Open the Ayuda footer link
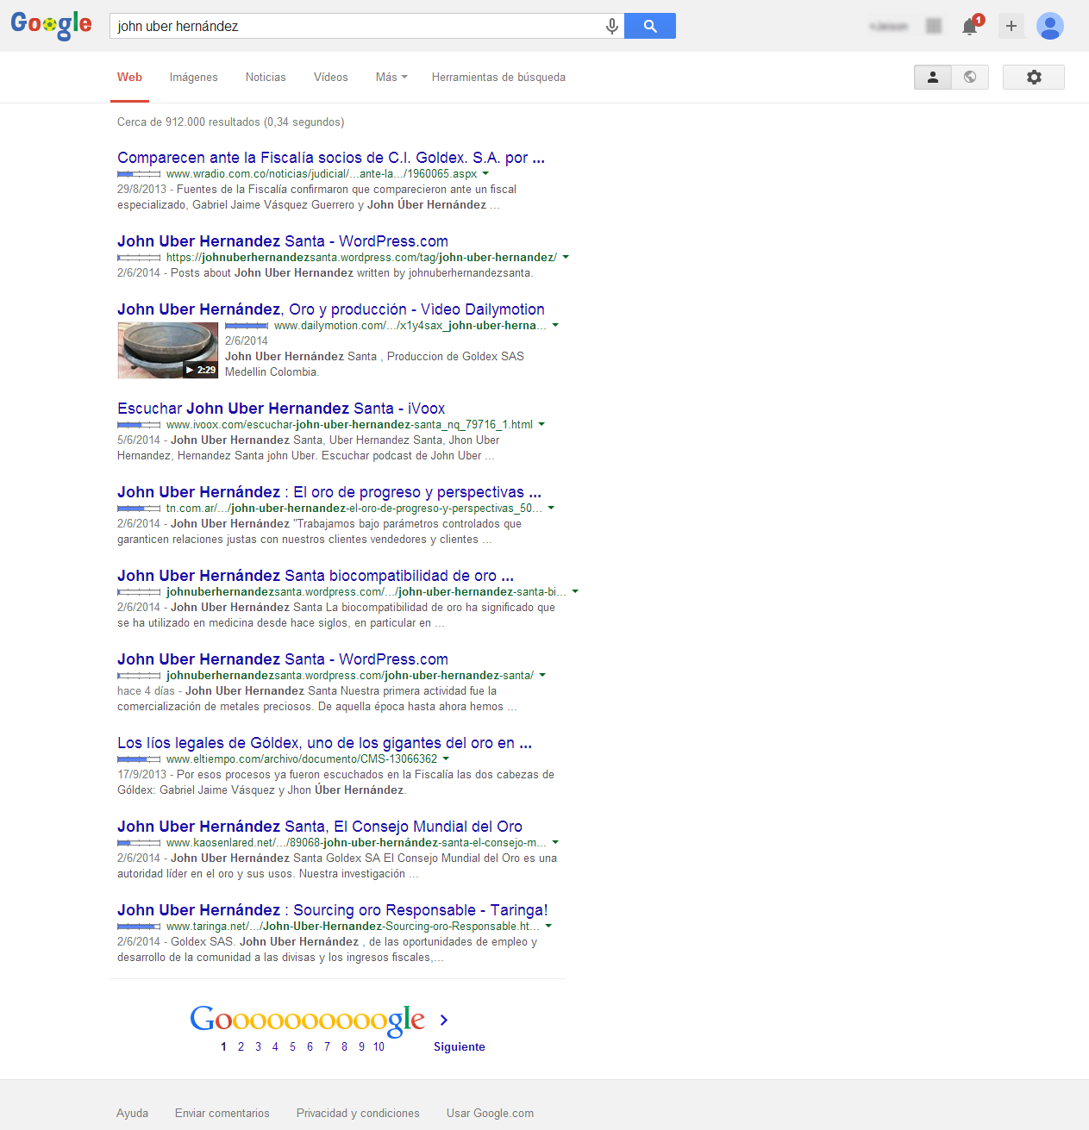The width and height of the screenshot is (1089, 1130). tap(132, 1113)
